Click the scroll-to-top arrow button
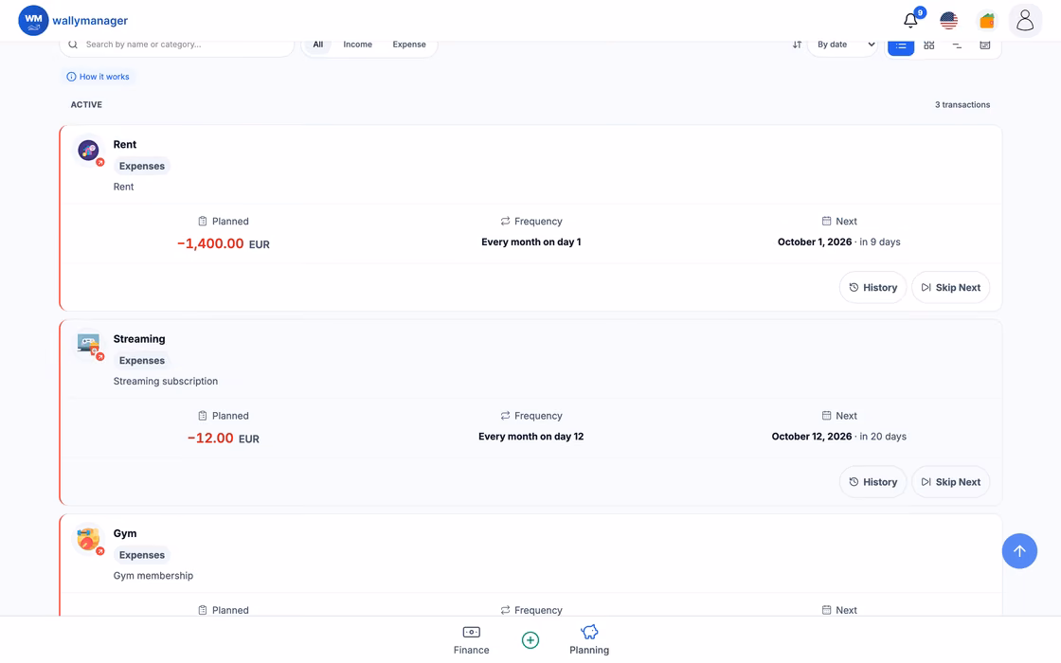Image resolution: width=1061 pixels, height=663 pixels. [x=1019, y=550]
